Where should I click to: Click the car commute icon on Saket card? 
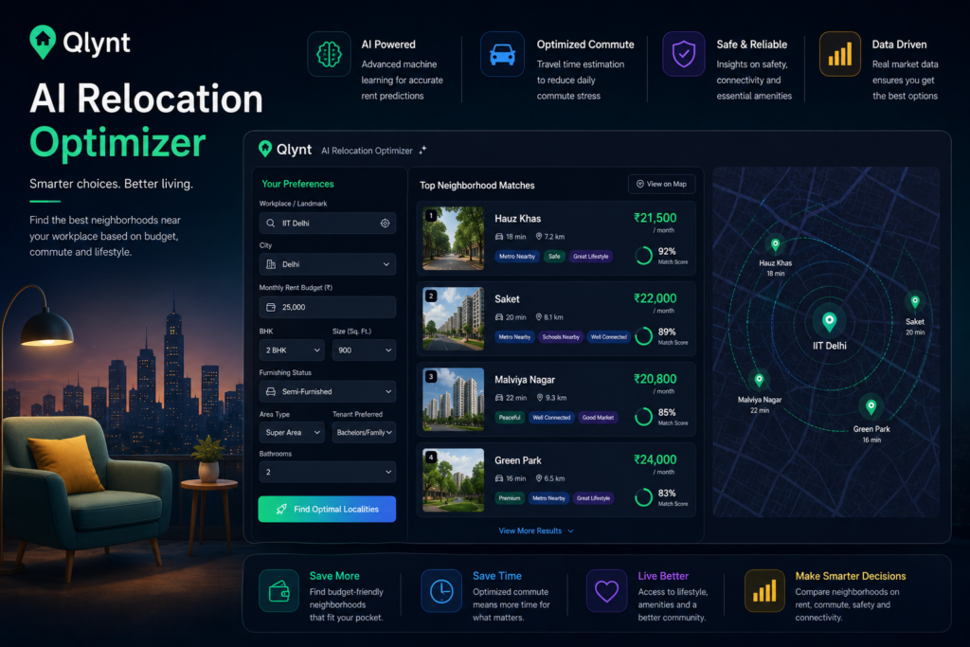pyautogui.click(x=499, y=317)
